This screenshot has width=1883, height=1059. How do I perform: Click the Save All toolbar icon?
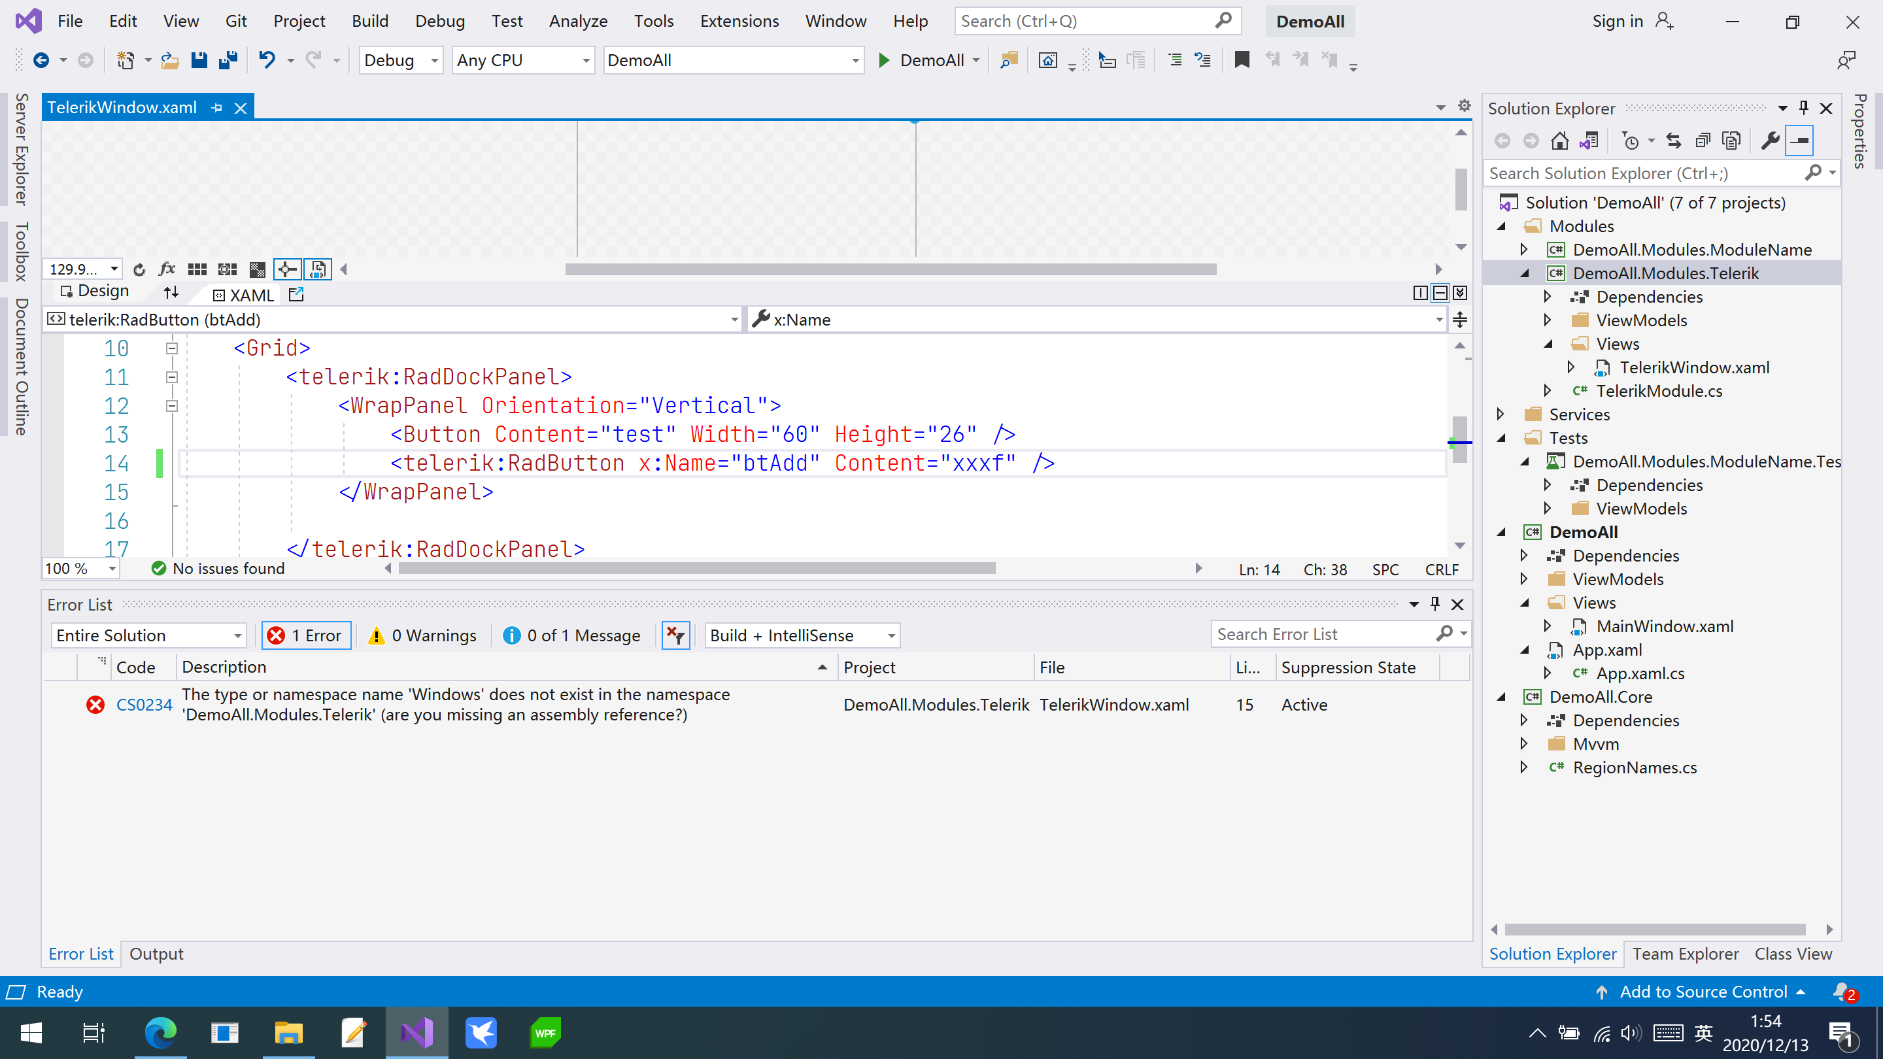pyautogui.click(x=228, y=60)
